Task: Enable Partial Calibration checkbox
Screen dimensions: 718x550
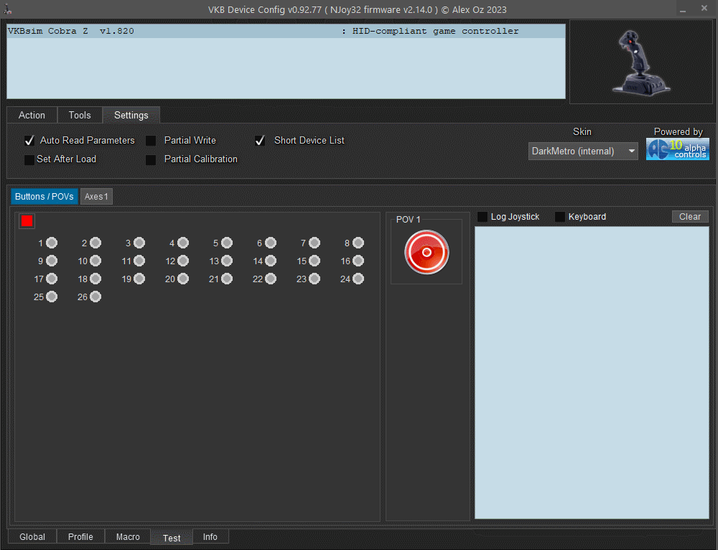Action: (151, 160)
